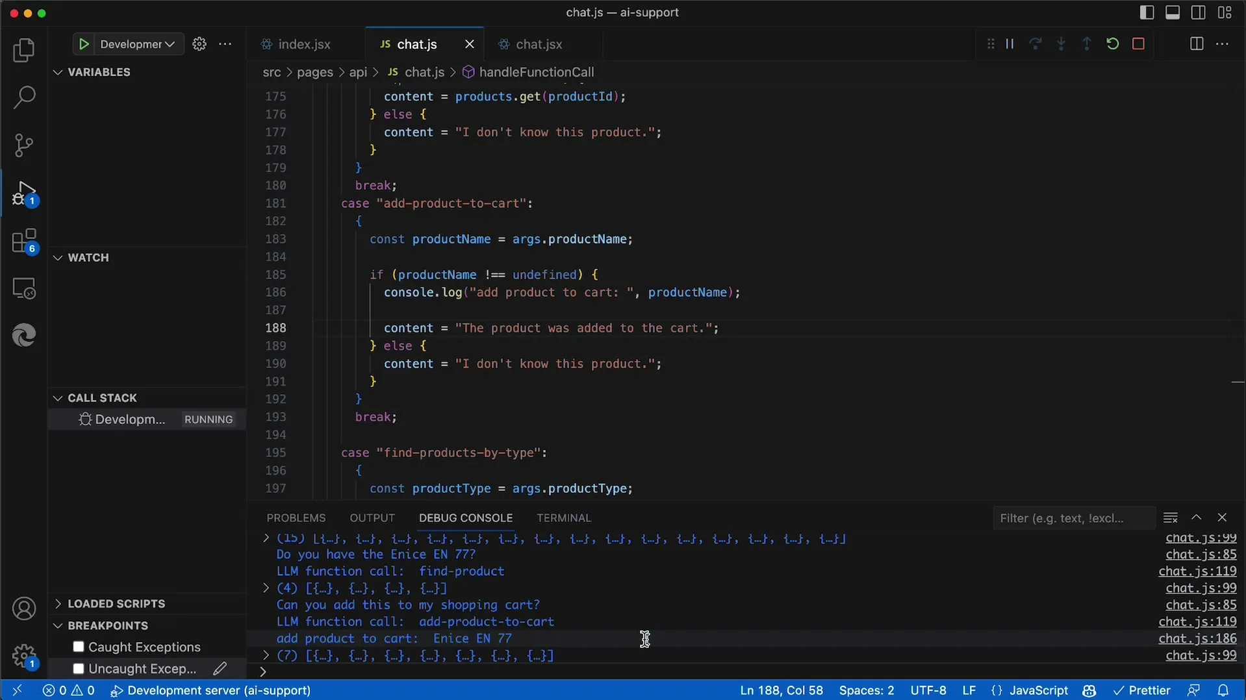Screen dimensions: 1246x700
Task: Click the debug console filter input
Action: 1073,518
